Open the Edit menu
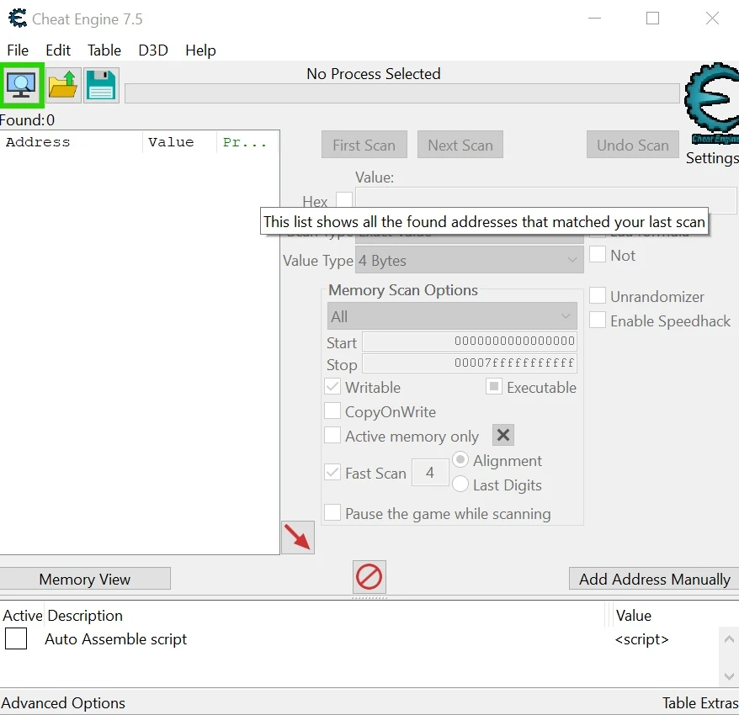The image size is (739, 715). point(58,50)
